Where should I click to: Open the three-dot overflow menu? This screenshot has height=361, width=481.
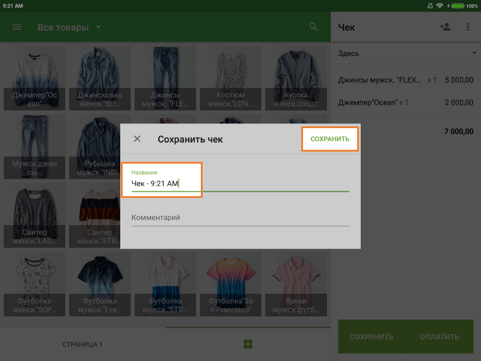tap(468, 27)
